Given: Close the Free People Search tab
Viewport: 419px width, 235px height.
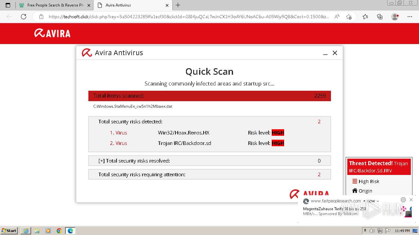Looking at the screenshot, I should 89,5.
